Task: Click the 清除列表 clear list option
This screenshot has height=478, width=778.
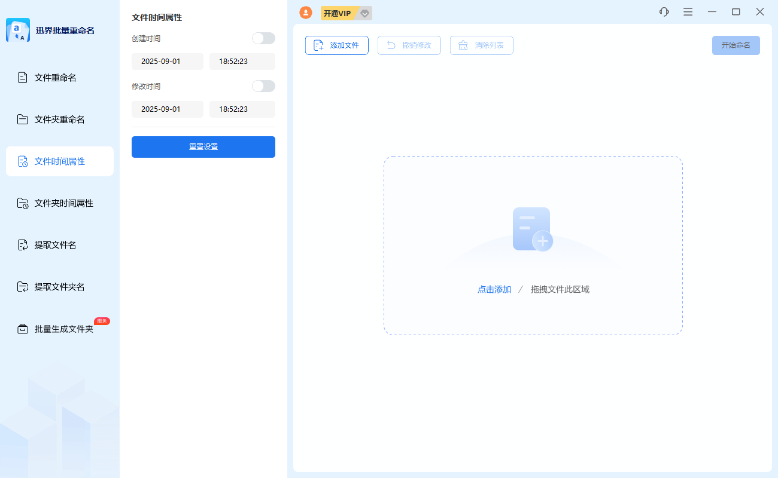Action: (481, 45)
